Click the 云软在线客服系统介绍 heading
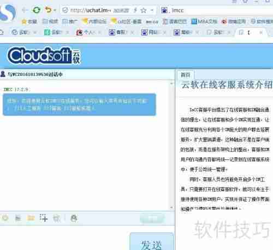Viewport: 273px width, 250px height. (227, 85)
